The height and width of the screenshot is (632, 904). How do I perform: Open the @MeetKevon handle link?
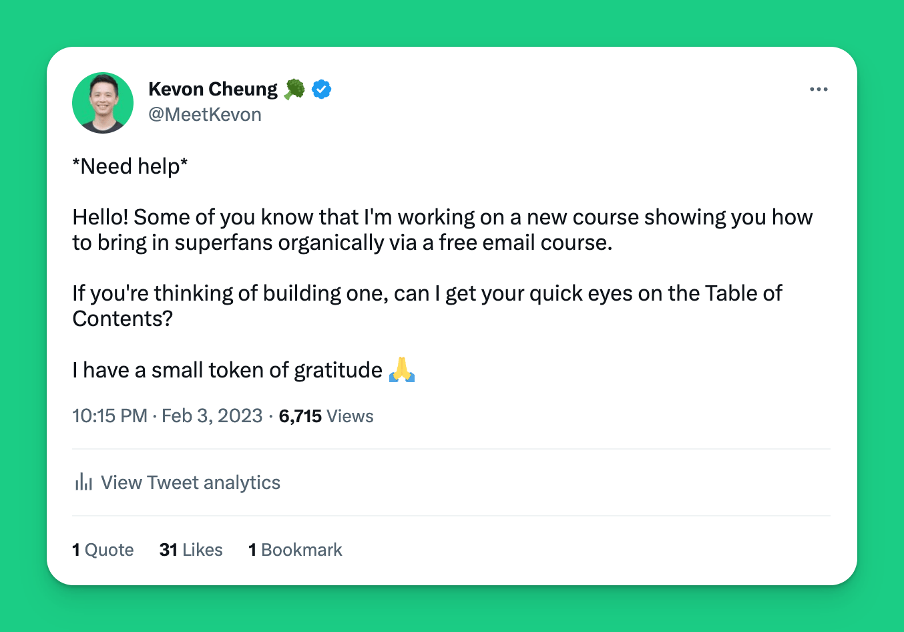(x=205, y=114)
